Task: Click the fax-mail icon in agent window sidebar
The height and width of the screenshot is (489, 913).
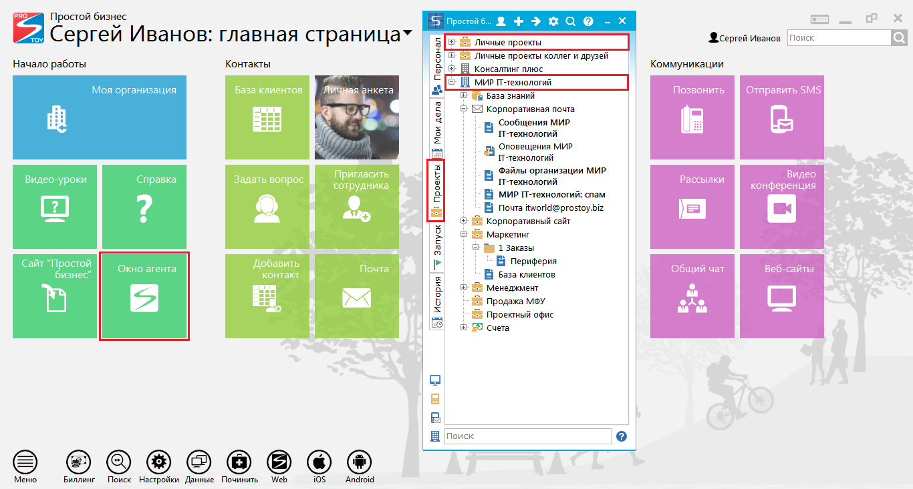Action: coord(435,418)
